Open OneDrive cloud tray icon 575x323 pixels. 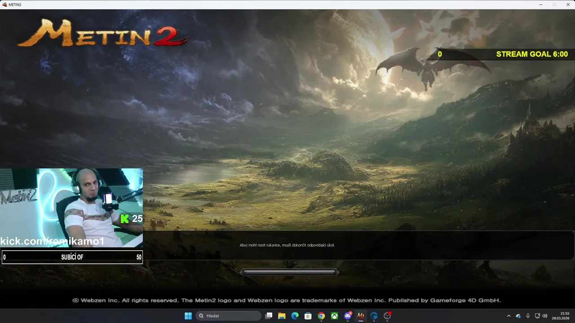point(518,316)
